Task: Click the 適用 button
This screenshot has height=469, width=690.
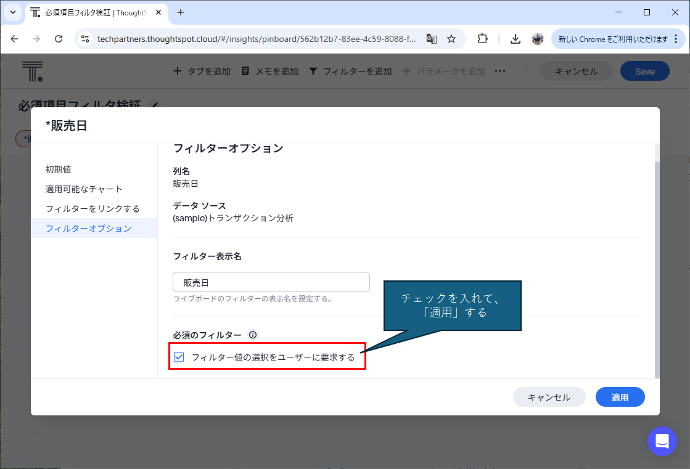Action: (x=620, y=398)
